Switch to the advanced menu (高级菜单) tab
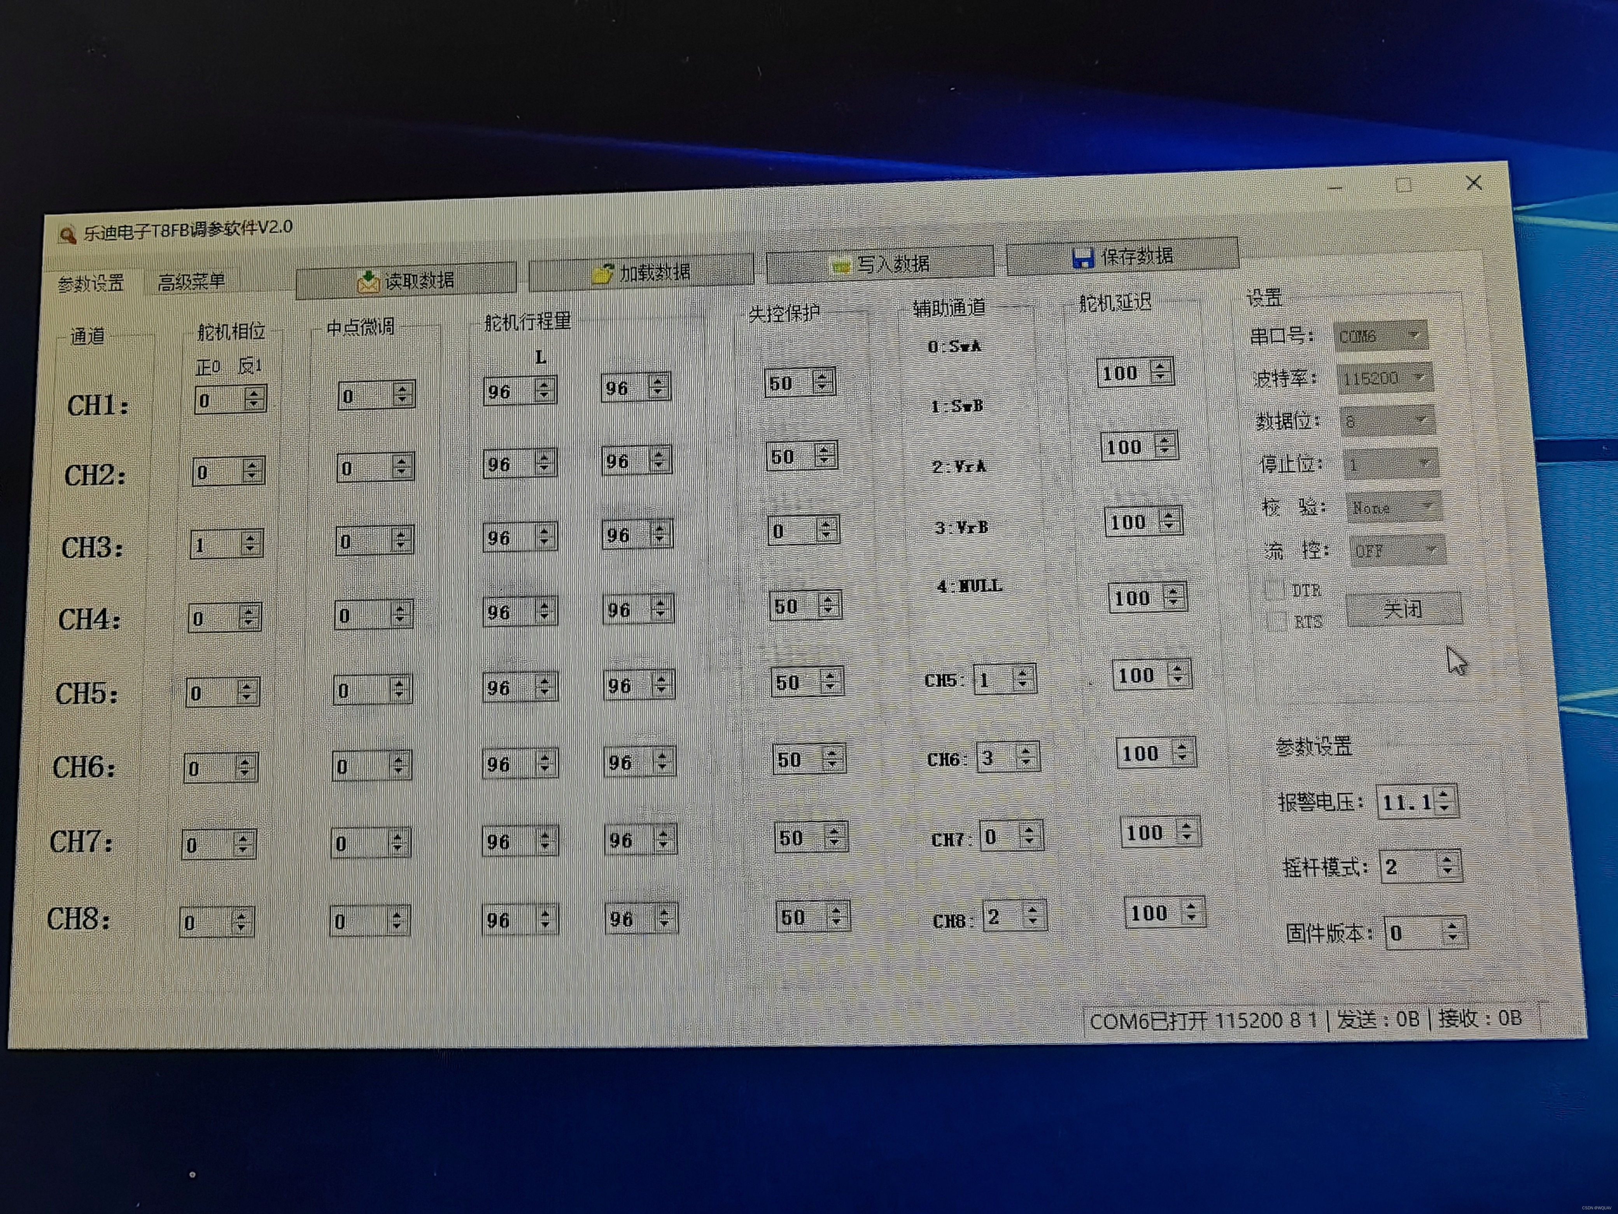 [191, 282]
